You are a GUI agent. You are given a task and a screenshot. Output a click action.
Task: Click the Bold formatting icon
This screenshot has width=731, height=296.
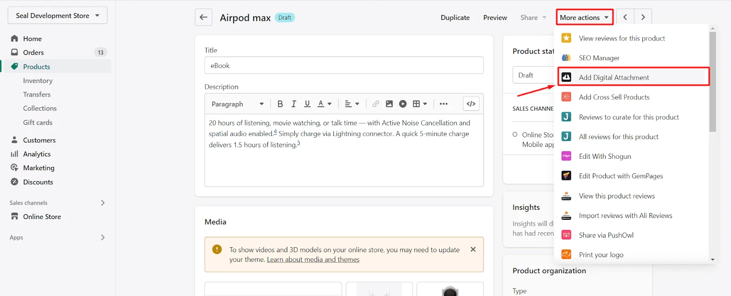(280, 104)
